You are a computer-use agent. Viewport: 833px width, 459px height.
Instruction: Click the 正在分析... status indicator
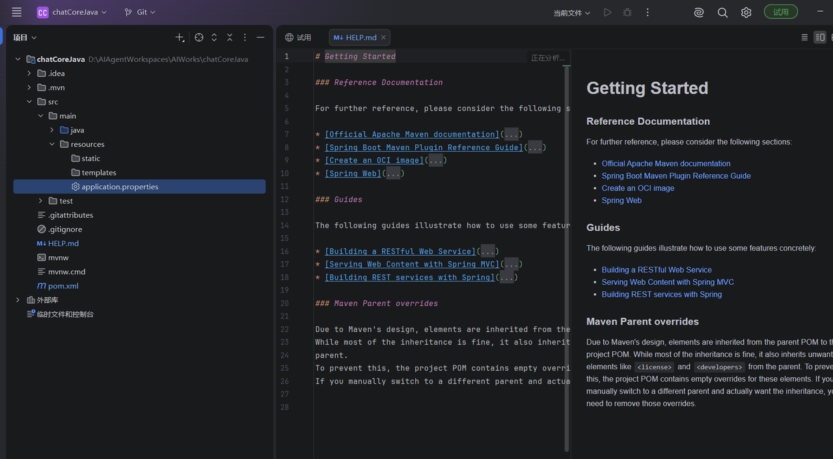pos(548,58)
